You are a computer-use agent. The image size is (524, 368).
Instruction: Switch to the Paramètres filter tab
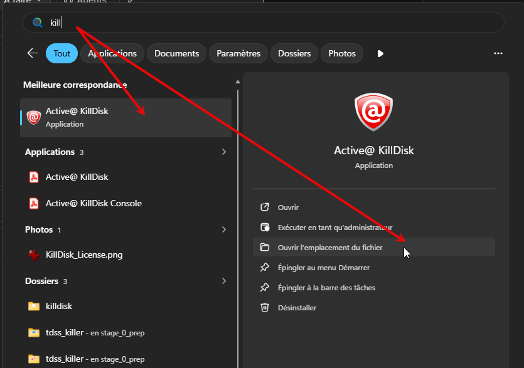click(x=238, y=53)
